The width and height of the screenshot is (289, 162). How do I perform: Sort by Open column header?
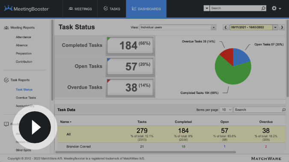click(x=224, y=122)
